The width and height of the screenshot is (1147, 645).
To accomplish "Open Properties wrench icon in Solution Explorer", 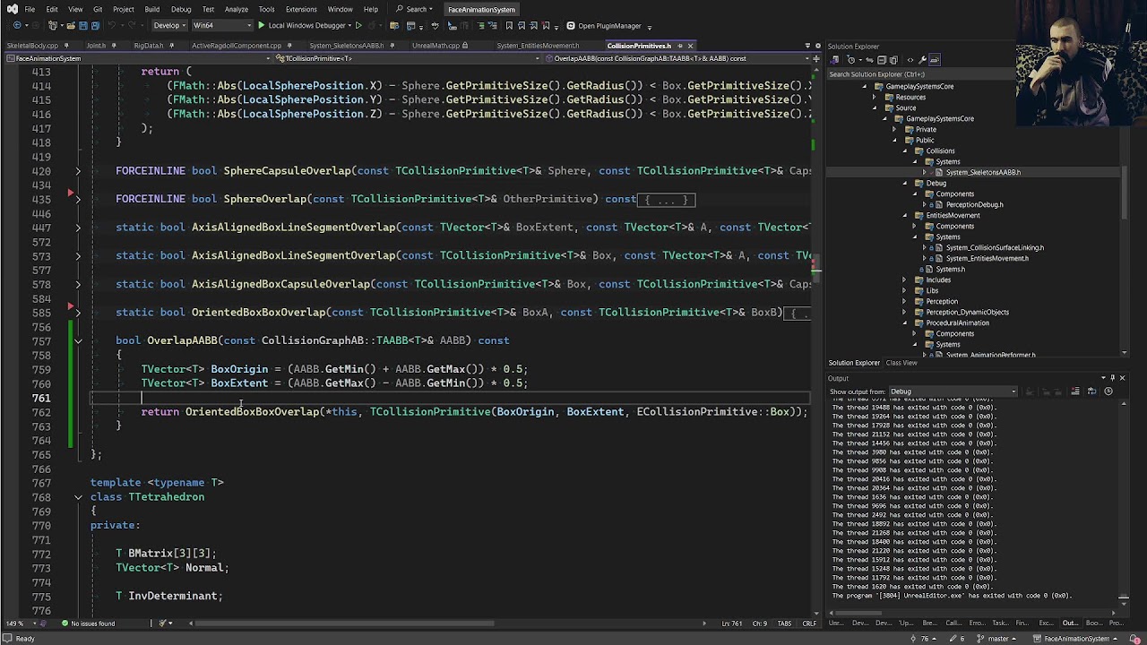I will coord(922,60).
